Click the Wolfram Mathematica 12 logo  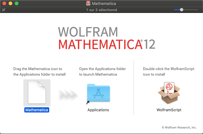(x=106, y=38)
